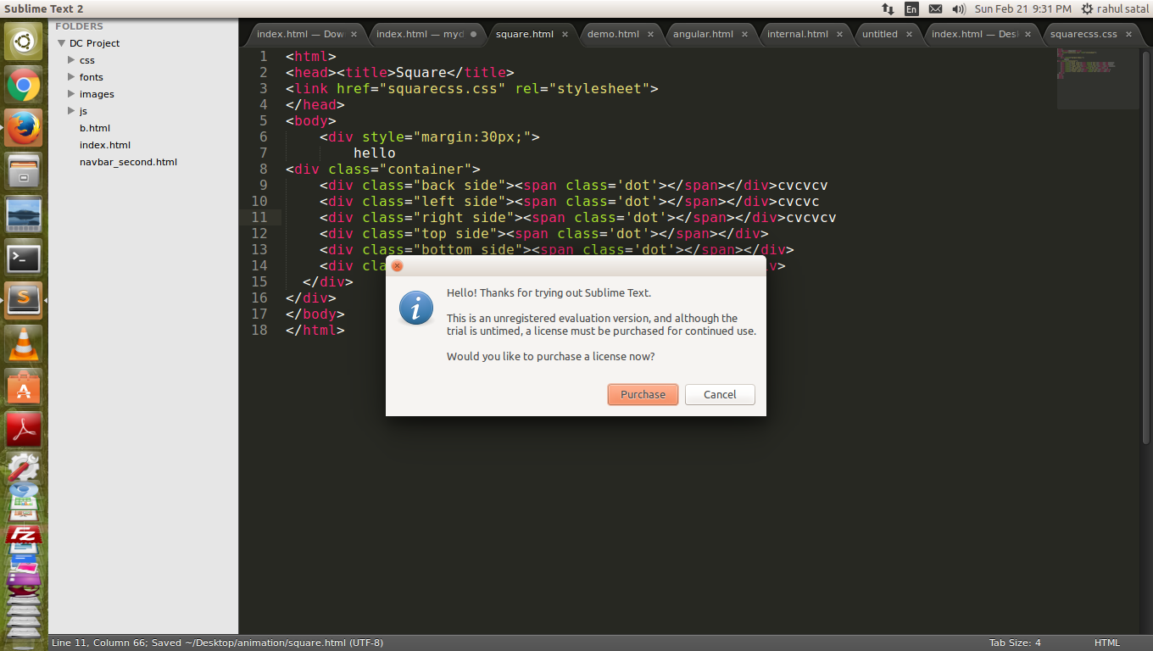This screenshot has height=651, width=1153.
Task: Open the Terminal dock icon
Action: [x=23, y=257]
